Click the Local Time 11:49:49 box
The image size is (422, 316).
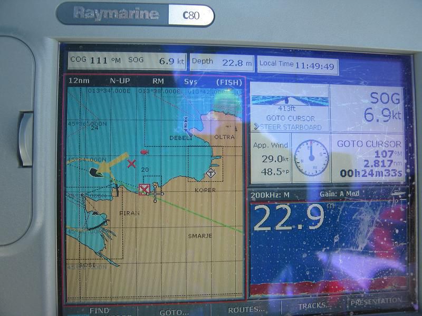298,65
